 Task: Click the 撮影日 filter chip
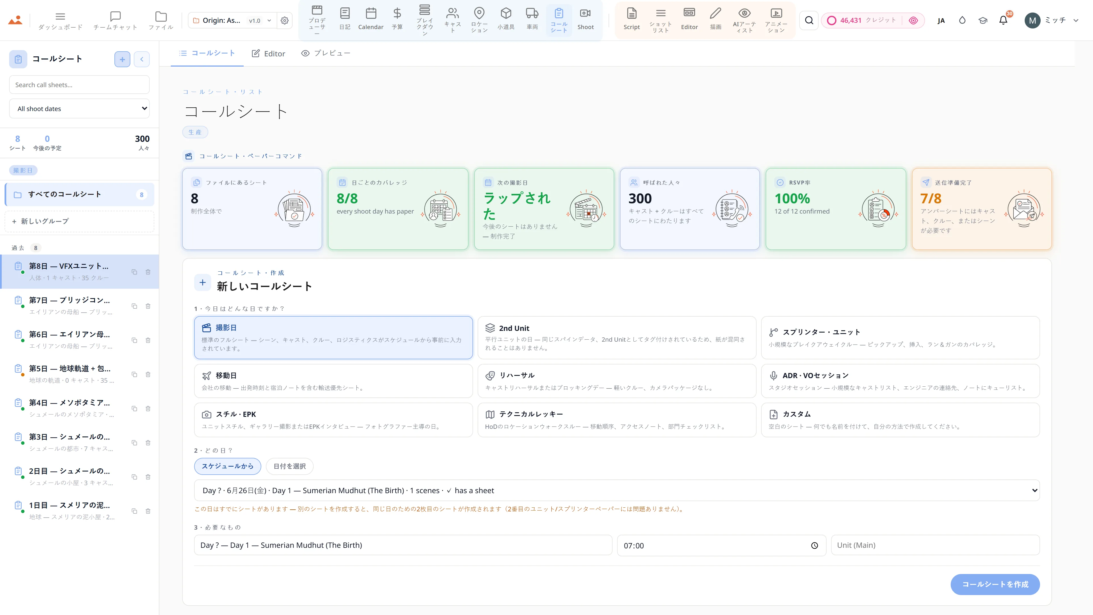(23, 170)
